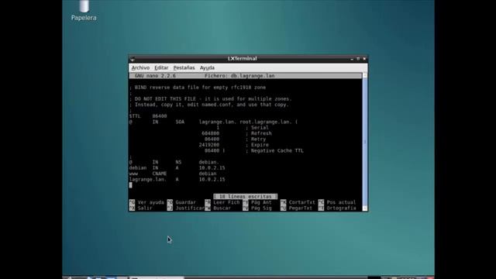
Task: Maximize the LXTerminal window
Action: 358,59
